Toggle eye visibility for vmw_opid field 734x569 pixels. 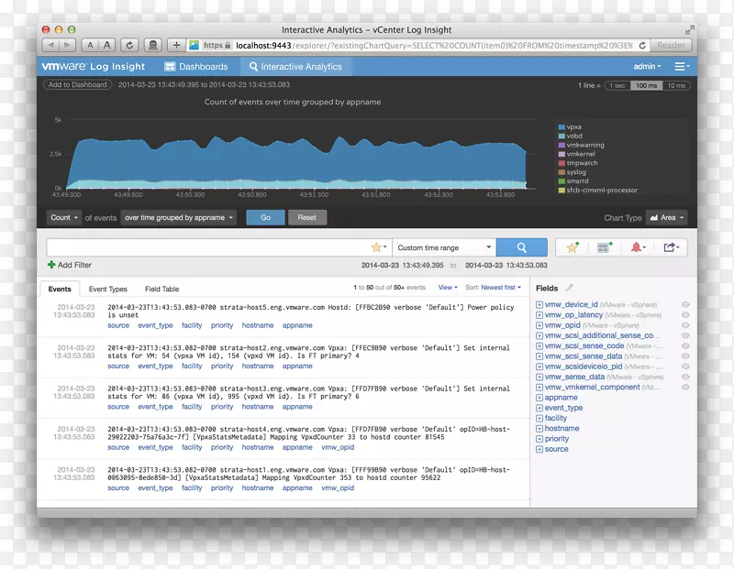pos(685,325)
